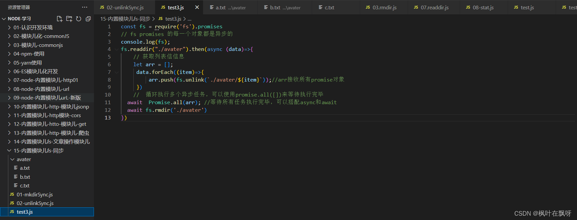The height and width of the screenshot is (220, 577).
Task: Click the text file icon on a.txt tab
Action: point(212,7)
